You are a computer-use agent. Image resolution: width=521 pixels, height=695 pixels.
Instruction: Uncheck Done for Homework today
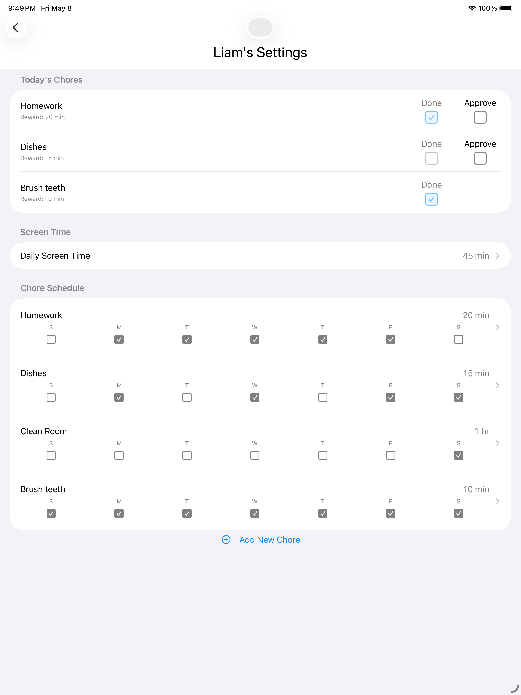431,117
